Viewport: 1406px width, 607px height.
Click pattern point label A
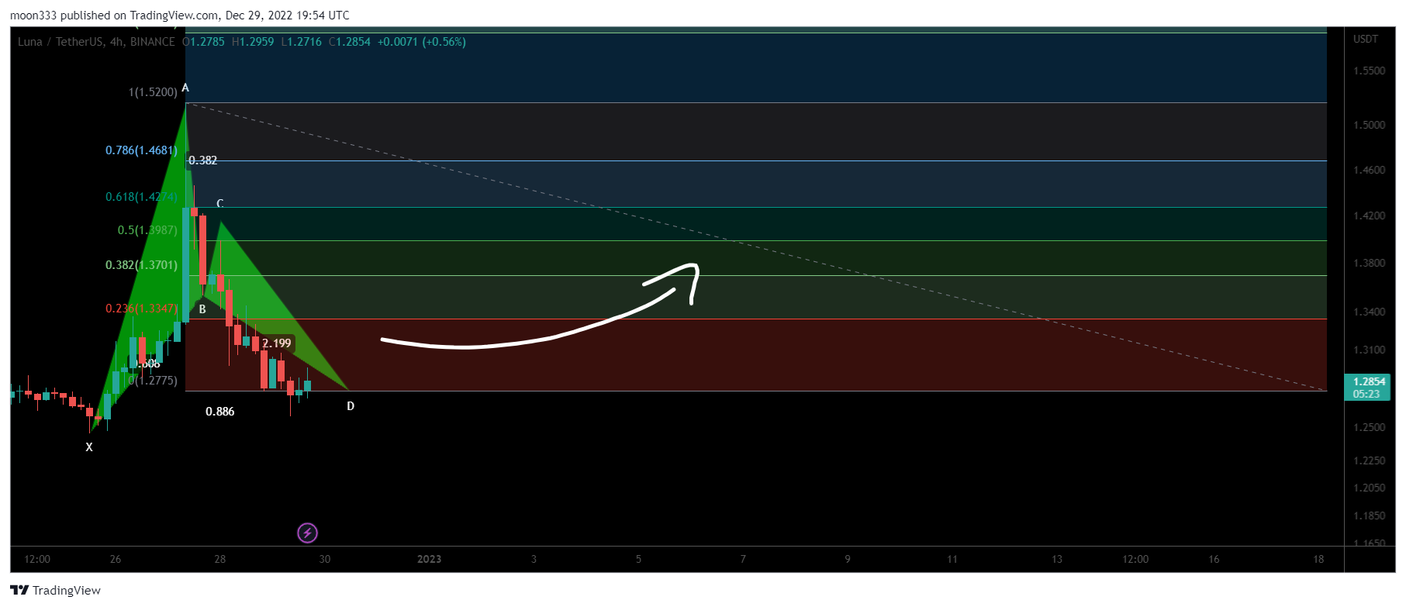point(185,88)
